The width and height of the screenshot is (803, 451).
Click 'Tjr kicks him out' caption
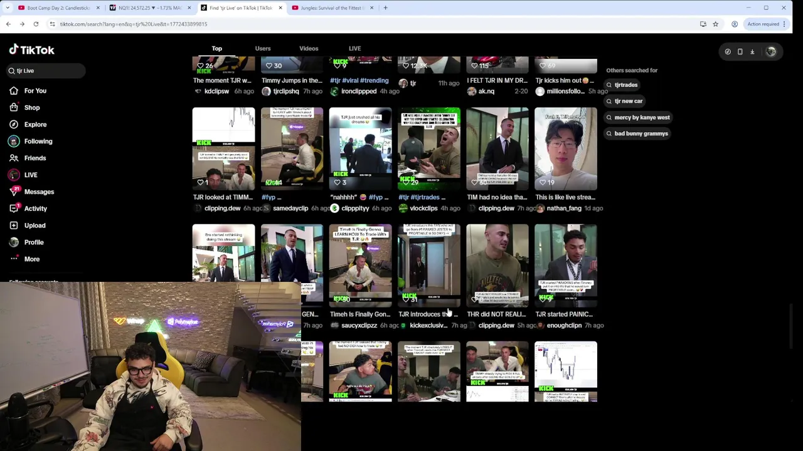coord(564,81)
